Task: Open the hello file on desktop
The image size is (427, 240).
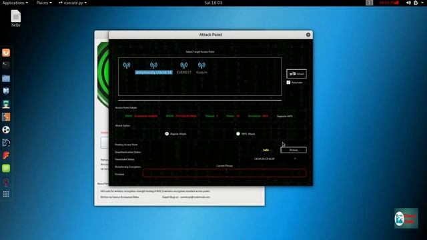Action: click(16, 19)
